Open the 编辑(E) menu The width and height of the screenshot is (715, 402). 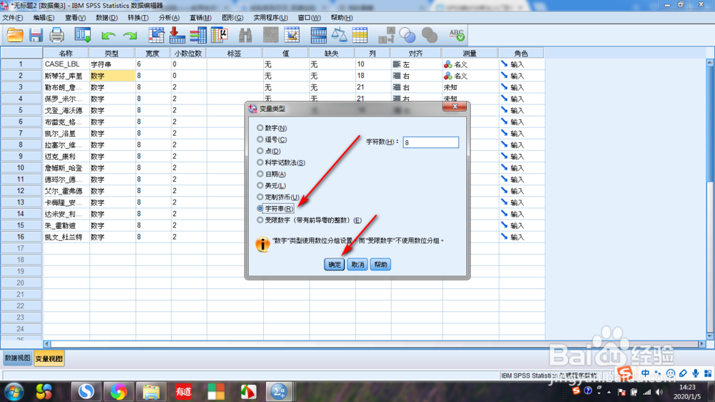44,18
